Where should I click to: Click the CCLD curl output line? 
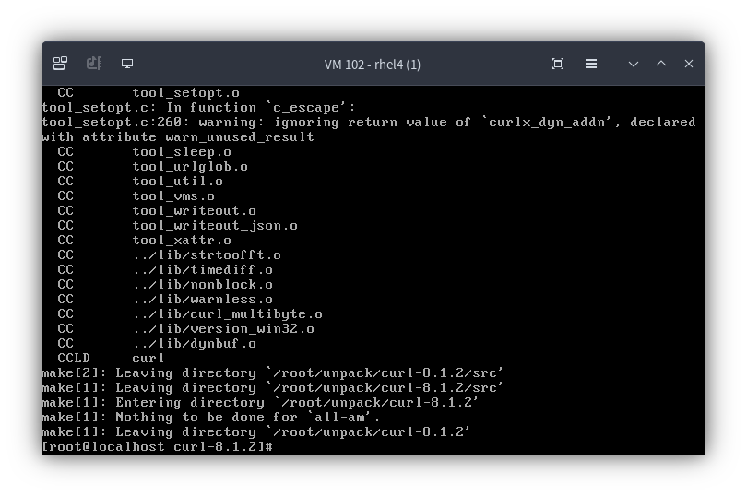pos(111,359)
